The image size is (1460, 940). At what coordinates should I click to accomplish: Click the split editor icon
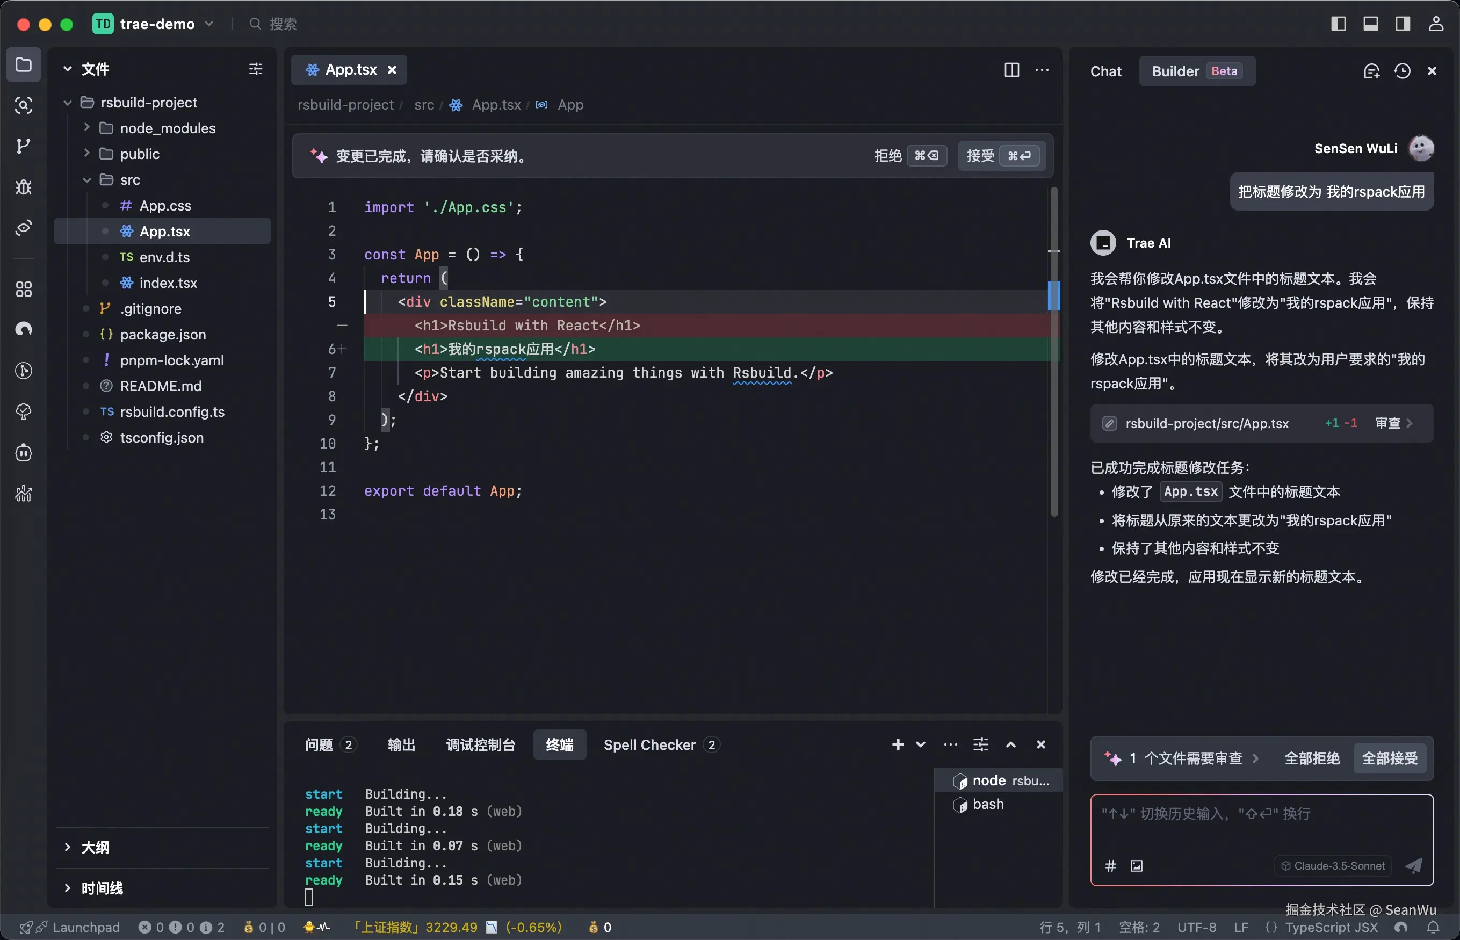1011,70
